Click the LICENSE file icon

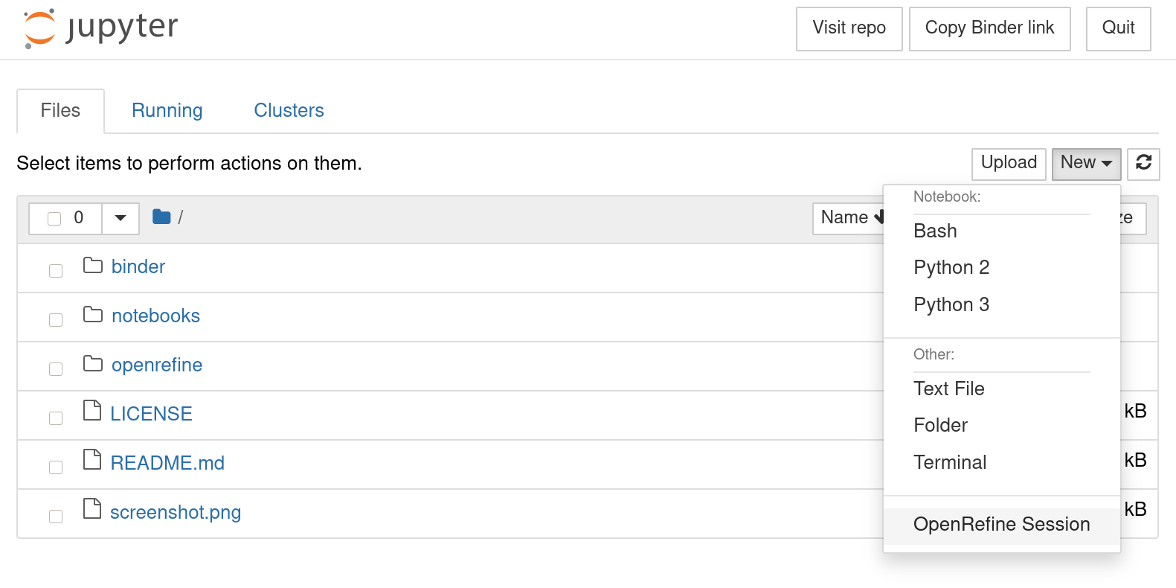[92, 411]
